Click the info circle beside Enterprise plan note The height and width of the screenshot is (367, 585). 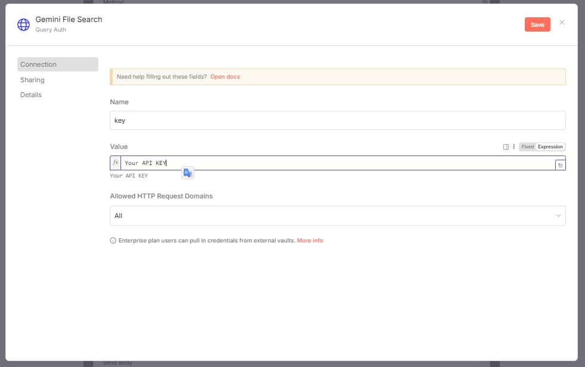[x=113, y=240]
